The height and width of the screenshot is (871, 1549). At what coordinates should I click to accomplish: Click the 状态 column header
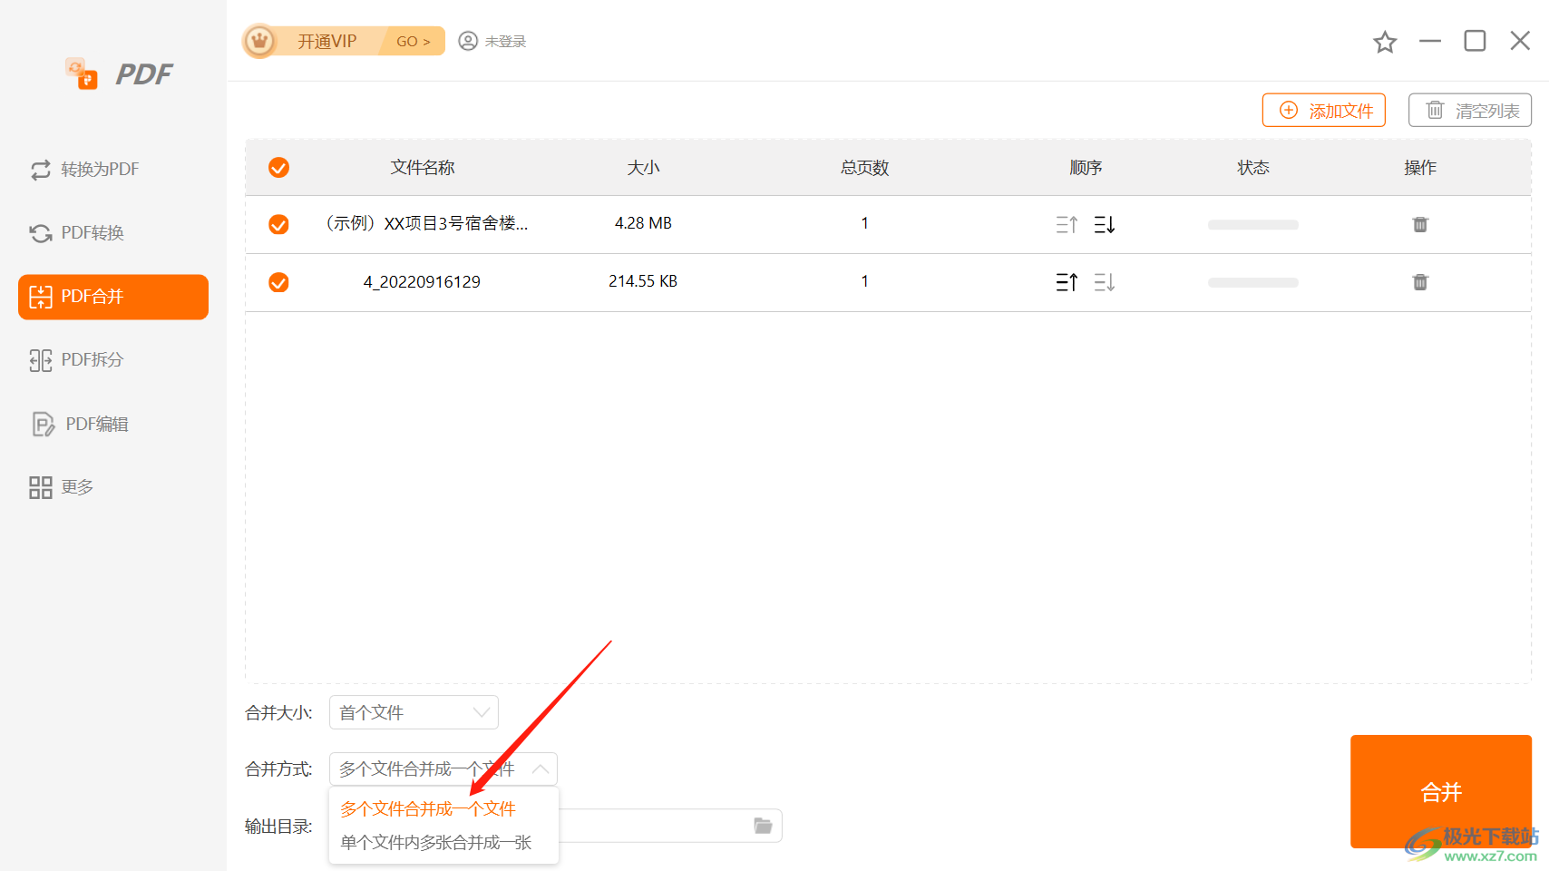coord(1252,168)
